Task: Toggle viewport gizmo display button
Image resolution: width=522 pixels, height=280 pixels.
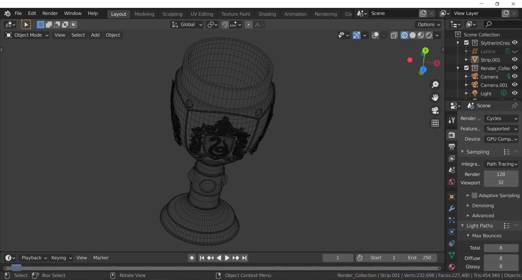Action: tap(356, 35)
